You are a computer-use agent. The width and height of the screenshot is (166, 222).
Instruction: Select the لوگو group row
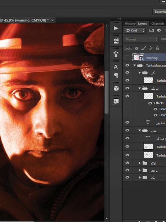pos(144,163)
